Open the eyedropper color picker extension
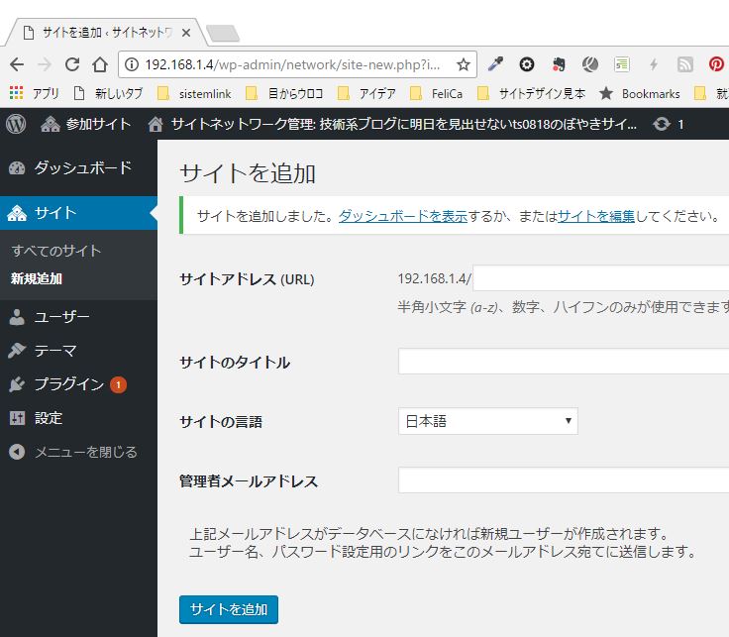The image size is (729, 637). click(x=495, y=64)
